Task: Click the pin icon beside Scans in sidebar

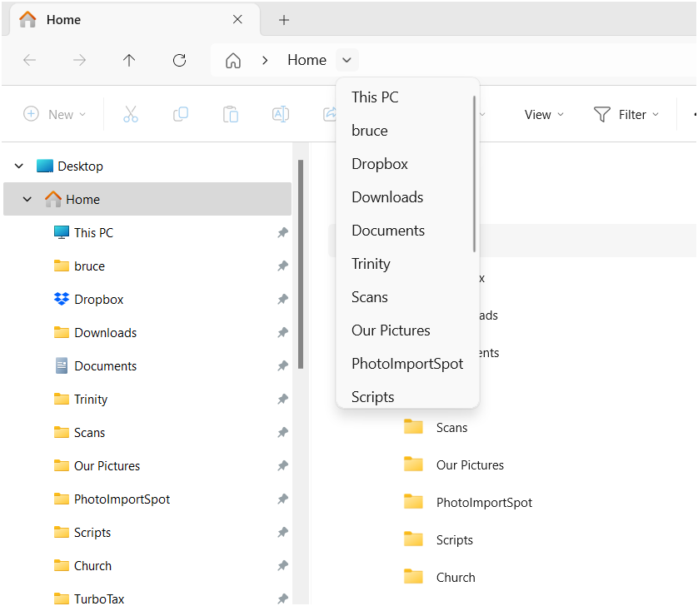Action: pyautogui.click(x=282, y=432)
